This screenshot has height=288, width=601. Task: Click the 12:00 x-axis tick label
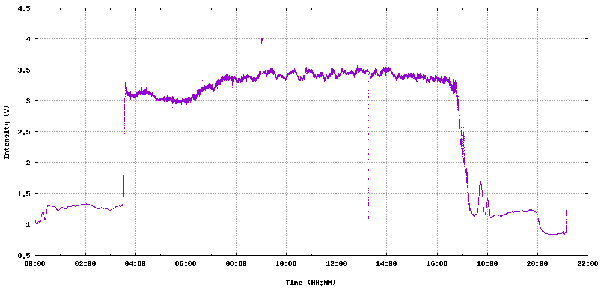(336, 263)
